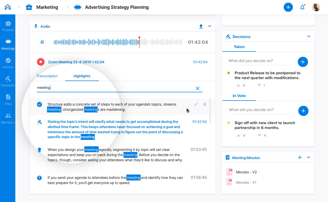Image resolution: width=328 pixels, height=202 pixels.
Task: Click the green status dot on Product Release
Action: pos(229,73)
